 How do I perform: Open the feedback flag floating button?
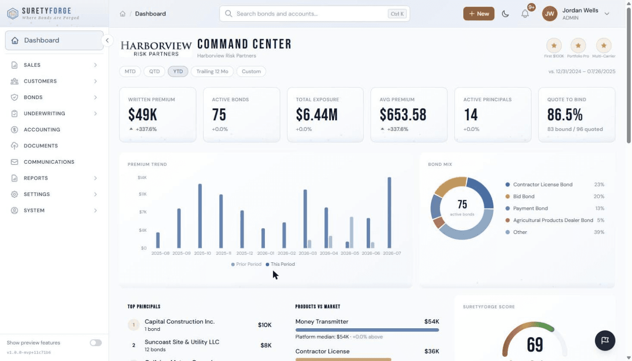click(x=605, y=340)
